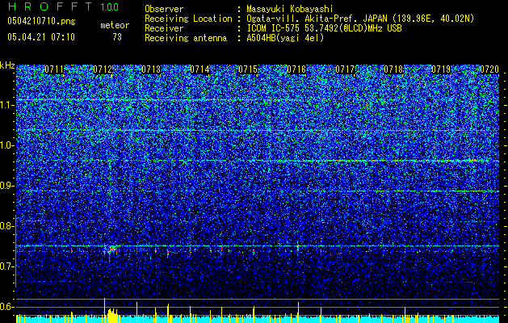Click the Receiving Location value text
The height and width of the screenshot is (323, 508).
click(x=360, y=19)
